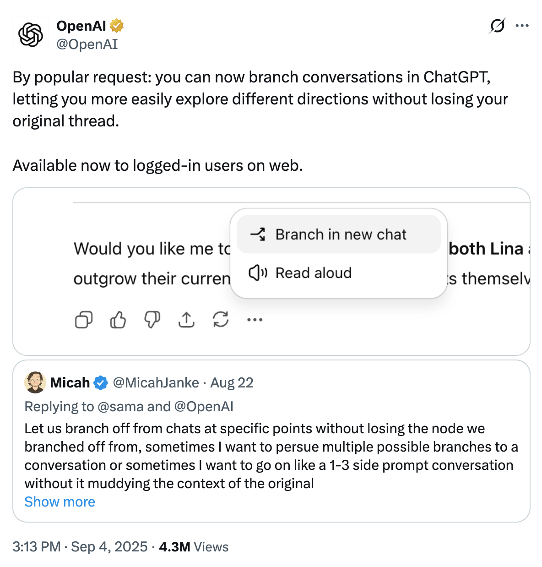
Task: Click the regenerate response icon
Action: click(x=221, y=320)
